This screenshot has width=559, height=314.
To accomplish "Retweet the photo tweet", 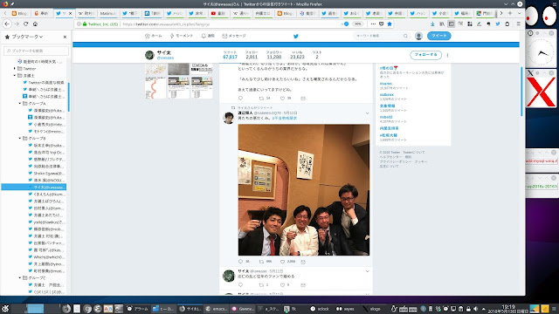I will (262, 262).
